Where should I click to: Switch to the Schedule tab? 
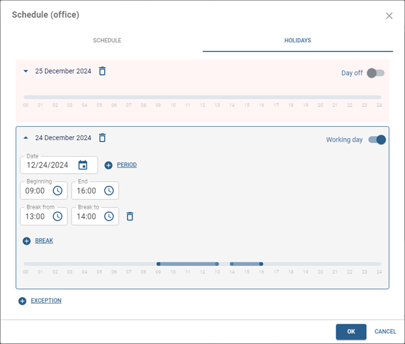tap(107, 41)
